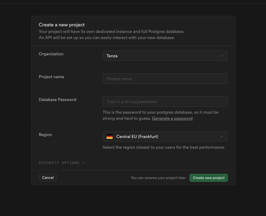
Task: Click the Create new project button
Action: coord(209,178)
